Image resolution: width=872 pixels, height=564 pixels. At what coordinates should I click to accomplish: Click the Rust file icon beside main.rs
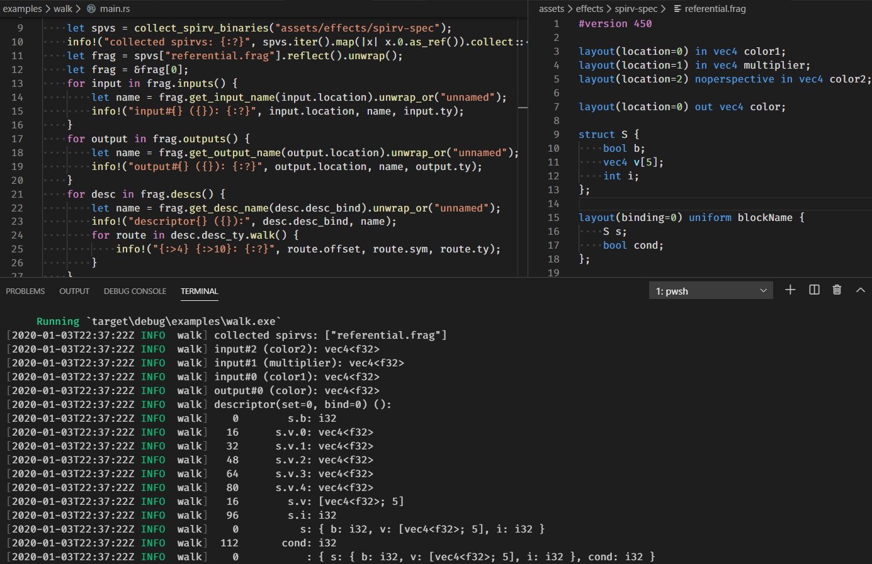[x=91, y=9]
